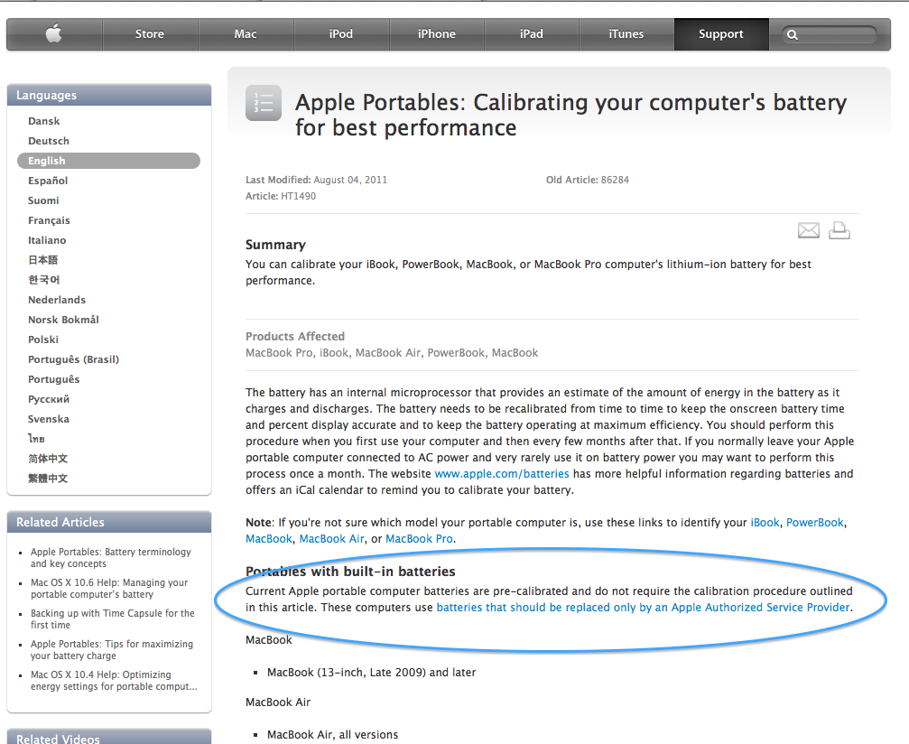Open the MacBook identification link
909x744 pixels.
269,539
